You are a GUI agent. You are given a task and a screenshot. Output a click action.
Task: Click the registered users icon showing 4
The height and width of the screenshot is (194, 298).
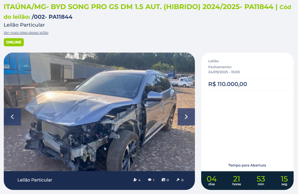click(x=135, y=180)
